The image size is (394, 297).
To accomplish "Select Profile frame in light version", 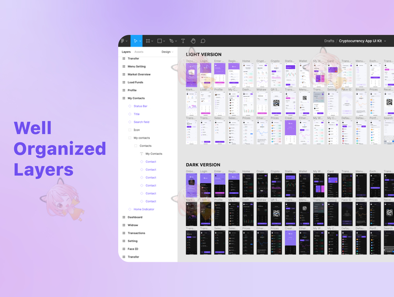I will pos(220,103).
